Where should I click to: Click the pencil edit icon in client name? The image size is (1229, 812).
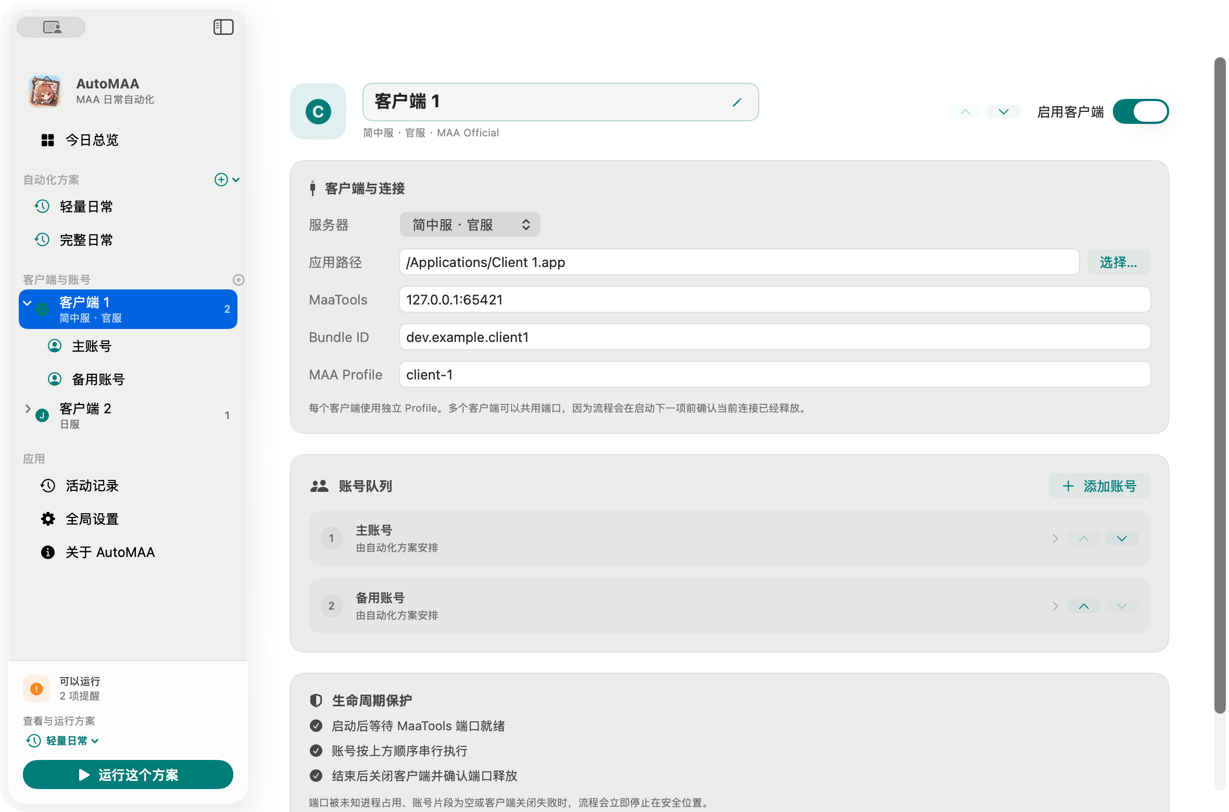click(737, 102)
